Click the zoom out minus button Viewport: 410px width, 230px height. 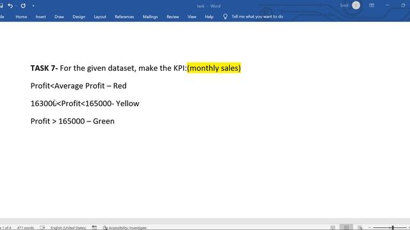point(370,227)
